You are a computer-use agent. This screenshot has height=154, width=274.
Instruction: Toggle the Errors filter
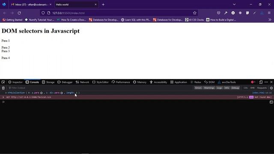point(198,88)
